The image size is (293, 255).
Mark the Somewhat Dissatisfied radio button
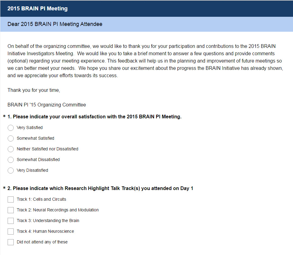tap(11, 160)
